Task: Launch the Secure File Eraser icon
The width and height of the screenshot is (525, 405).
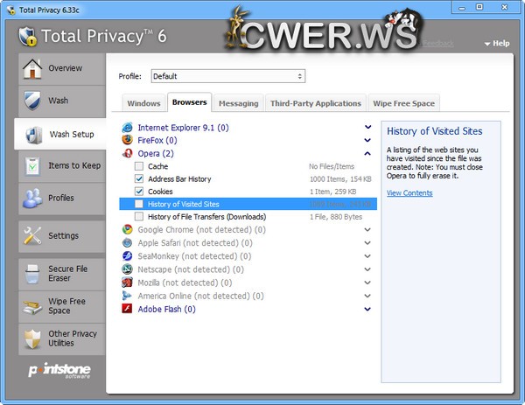Action: coord(31,275)
